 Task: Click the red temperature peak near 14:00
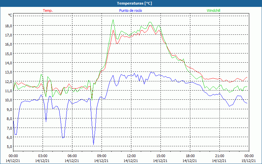(150, 26)
